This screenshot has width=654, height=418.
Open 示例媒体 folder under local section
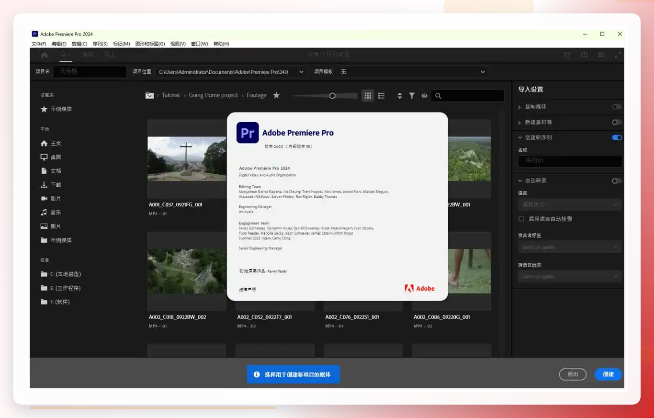coord(56,240)
